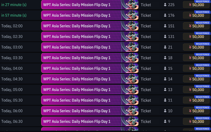Click the ¥50,000 prize for 27 minute tournament

(x=196, y=5)
